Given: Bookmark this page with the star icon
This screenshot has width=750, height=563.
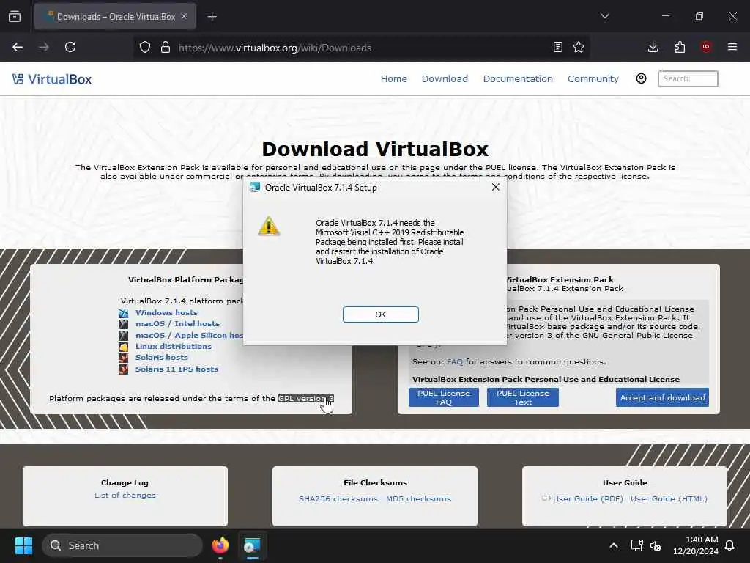Looking at the screenshot, I should pyautogui.click(x=579, y=48).
